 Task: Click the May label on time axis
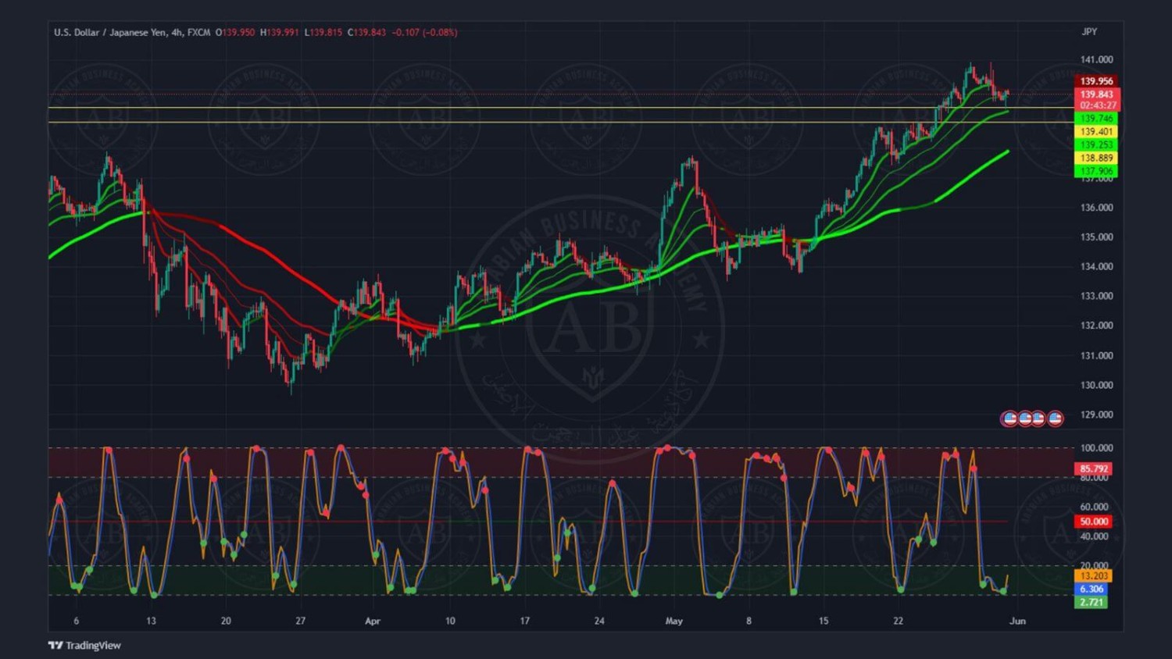674,622
